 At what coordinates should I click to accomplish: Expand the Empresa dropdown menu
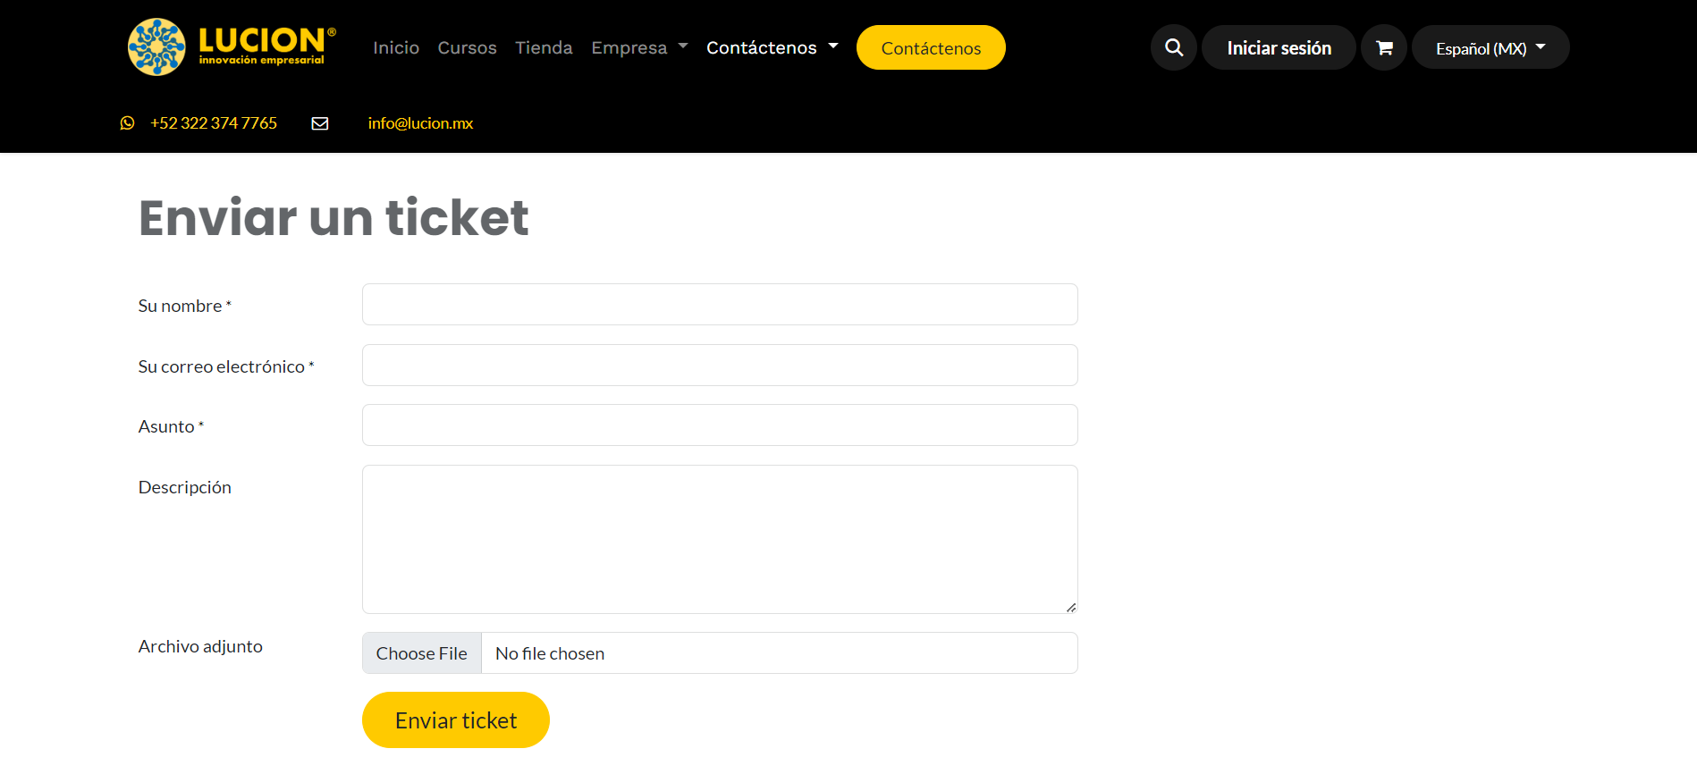pyautogui.click(x=639, y=47)
